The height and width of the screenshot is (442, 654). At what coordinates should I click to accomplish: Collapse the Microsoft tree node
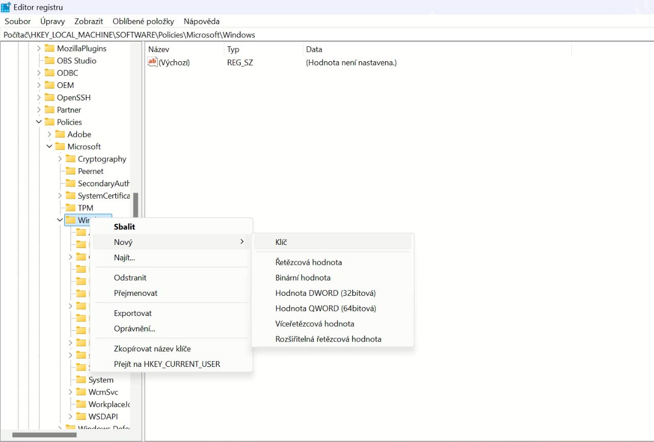coord(49,147)
